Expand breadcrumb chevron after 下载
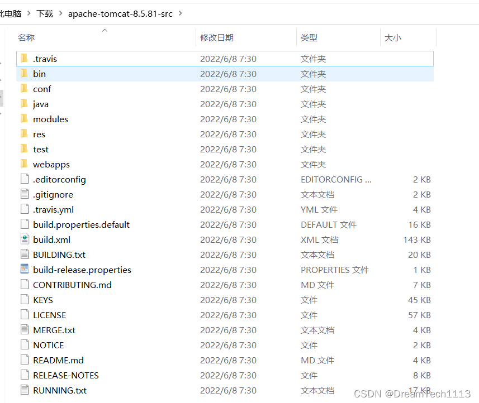Screen dimensions: 479x403 60,13
